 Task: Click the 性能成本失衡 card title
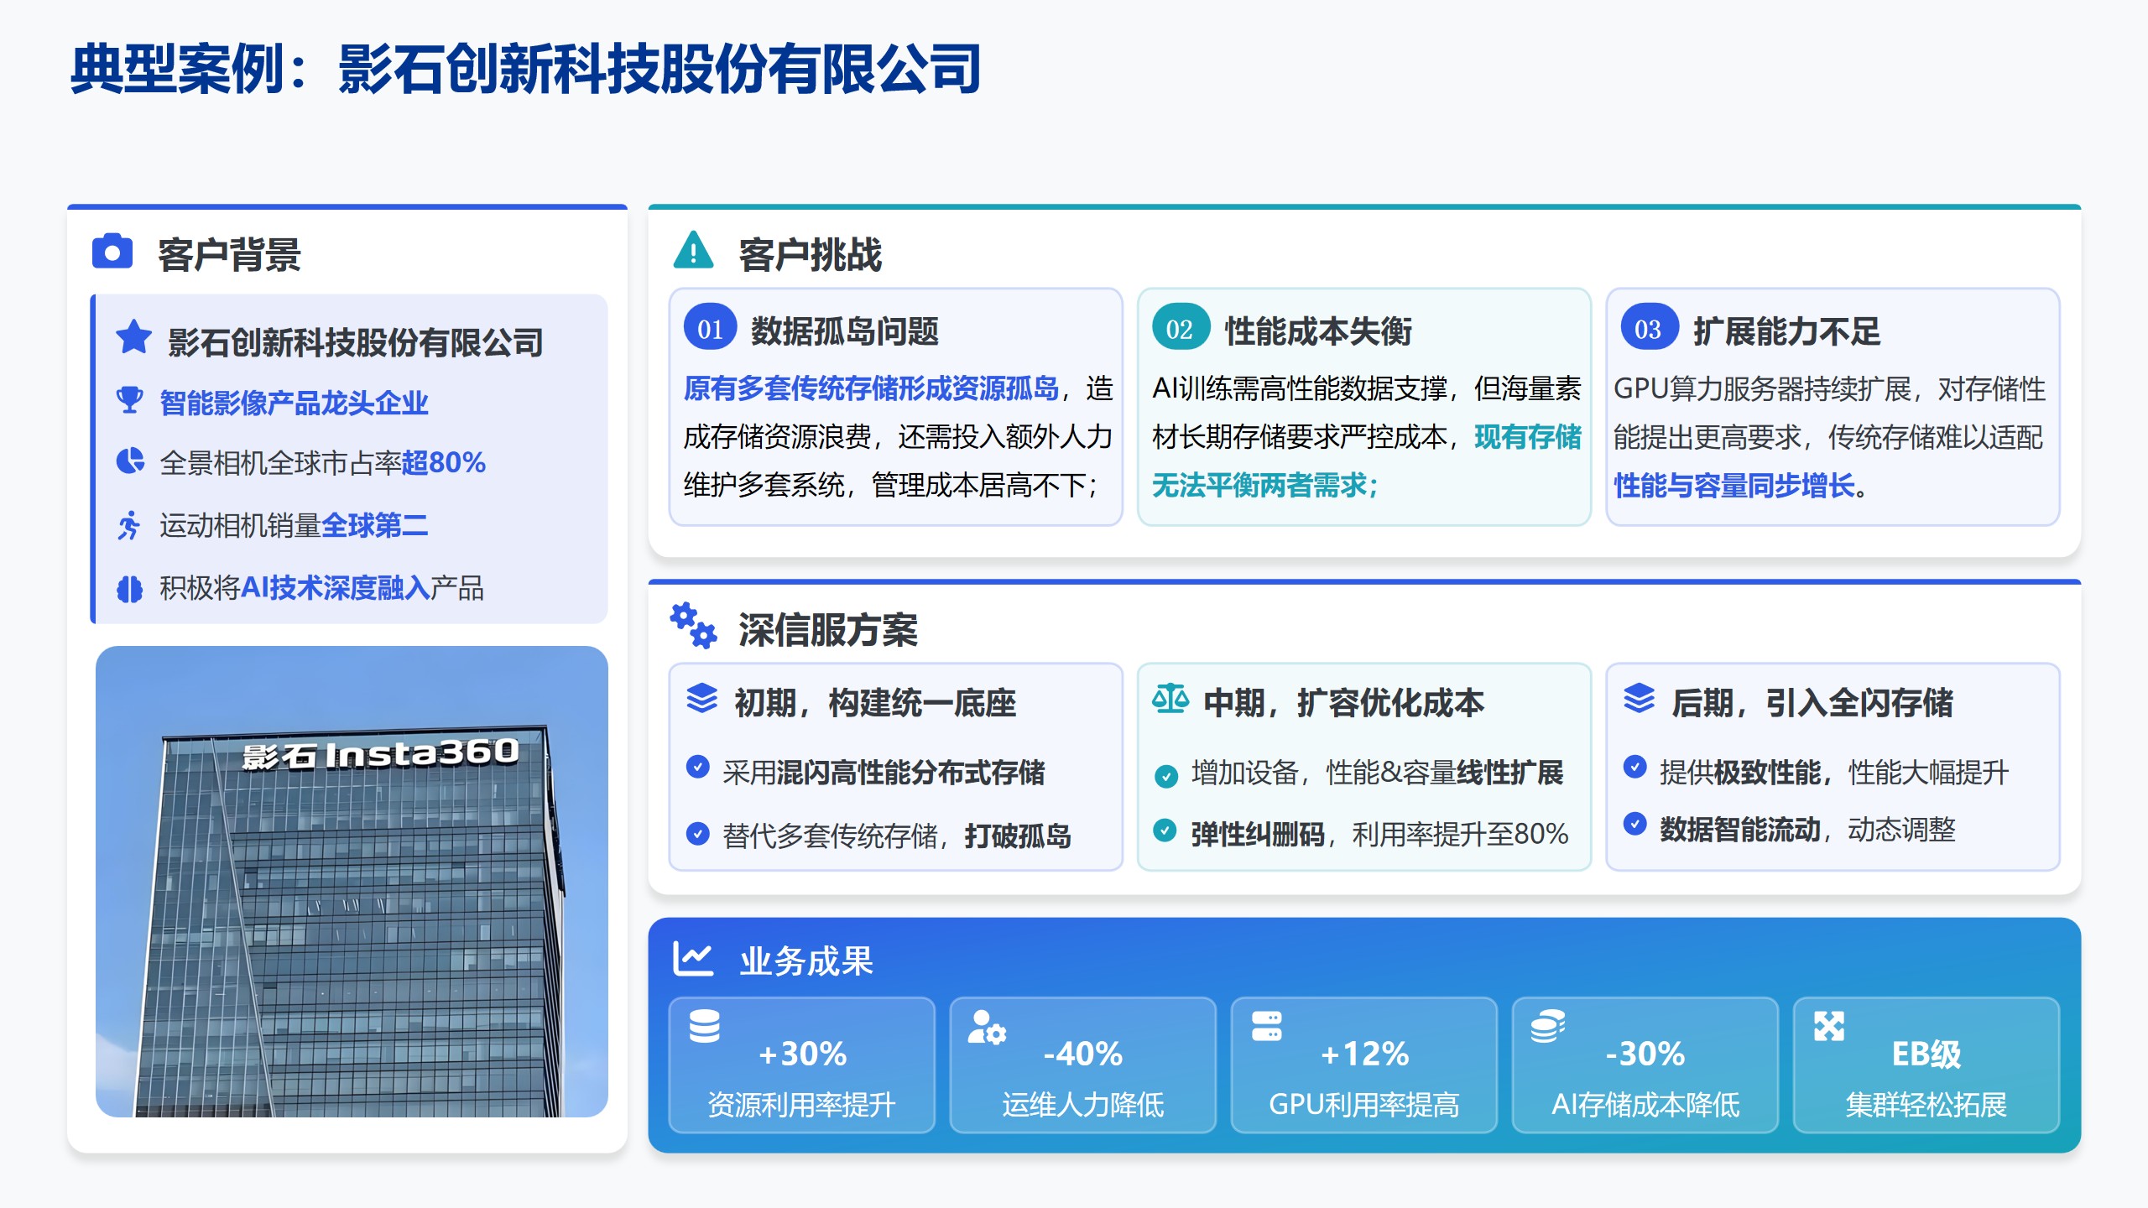click(x=1318, y=331)
